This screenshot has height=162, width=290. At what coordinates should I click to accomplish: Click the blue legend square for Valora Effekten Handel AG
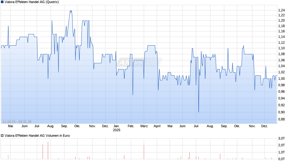click(2, 2)
